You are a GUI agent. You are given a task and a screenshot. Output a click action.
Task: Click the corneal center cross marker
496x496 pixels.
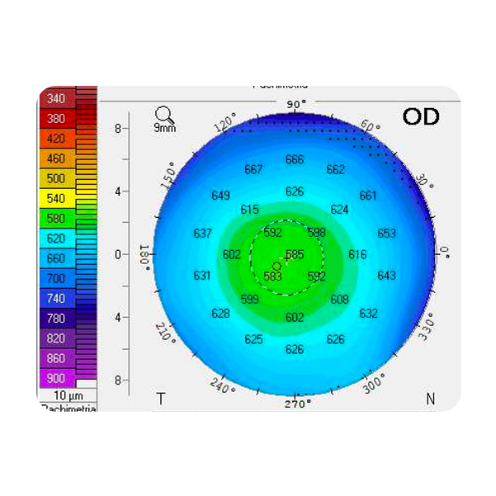[286, 257]
